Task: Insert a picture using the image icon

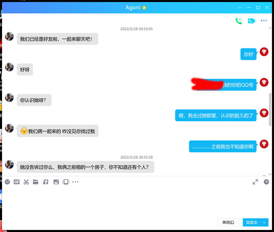Action: click(56, 182)
